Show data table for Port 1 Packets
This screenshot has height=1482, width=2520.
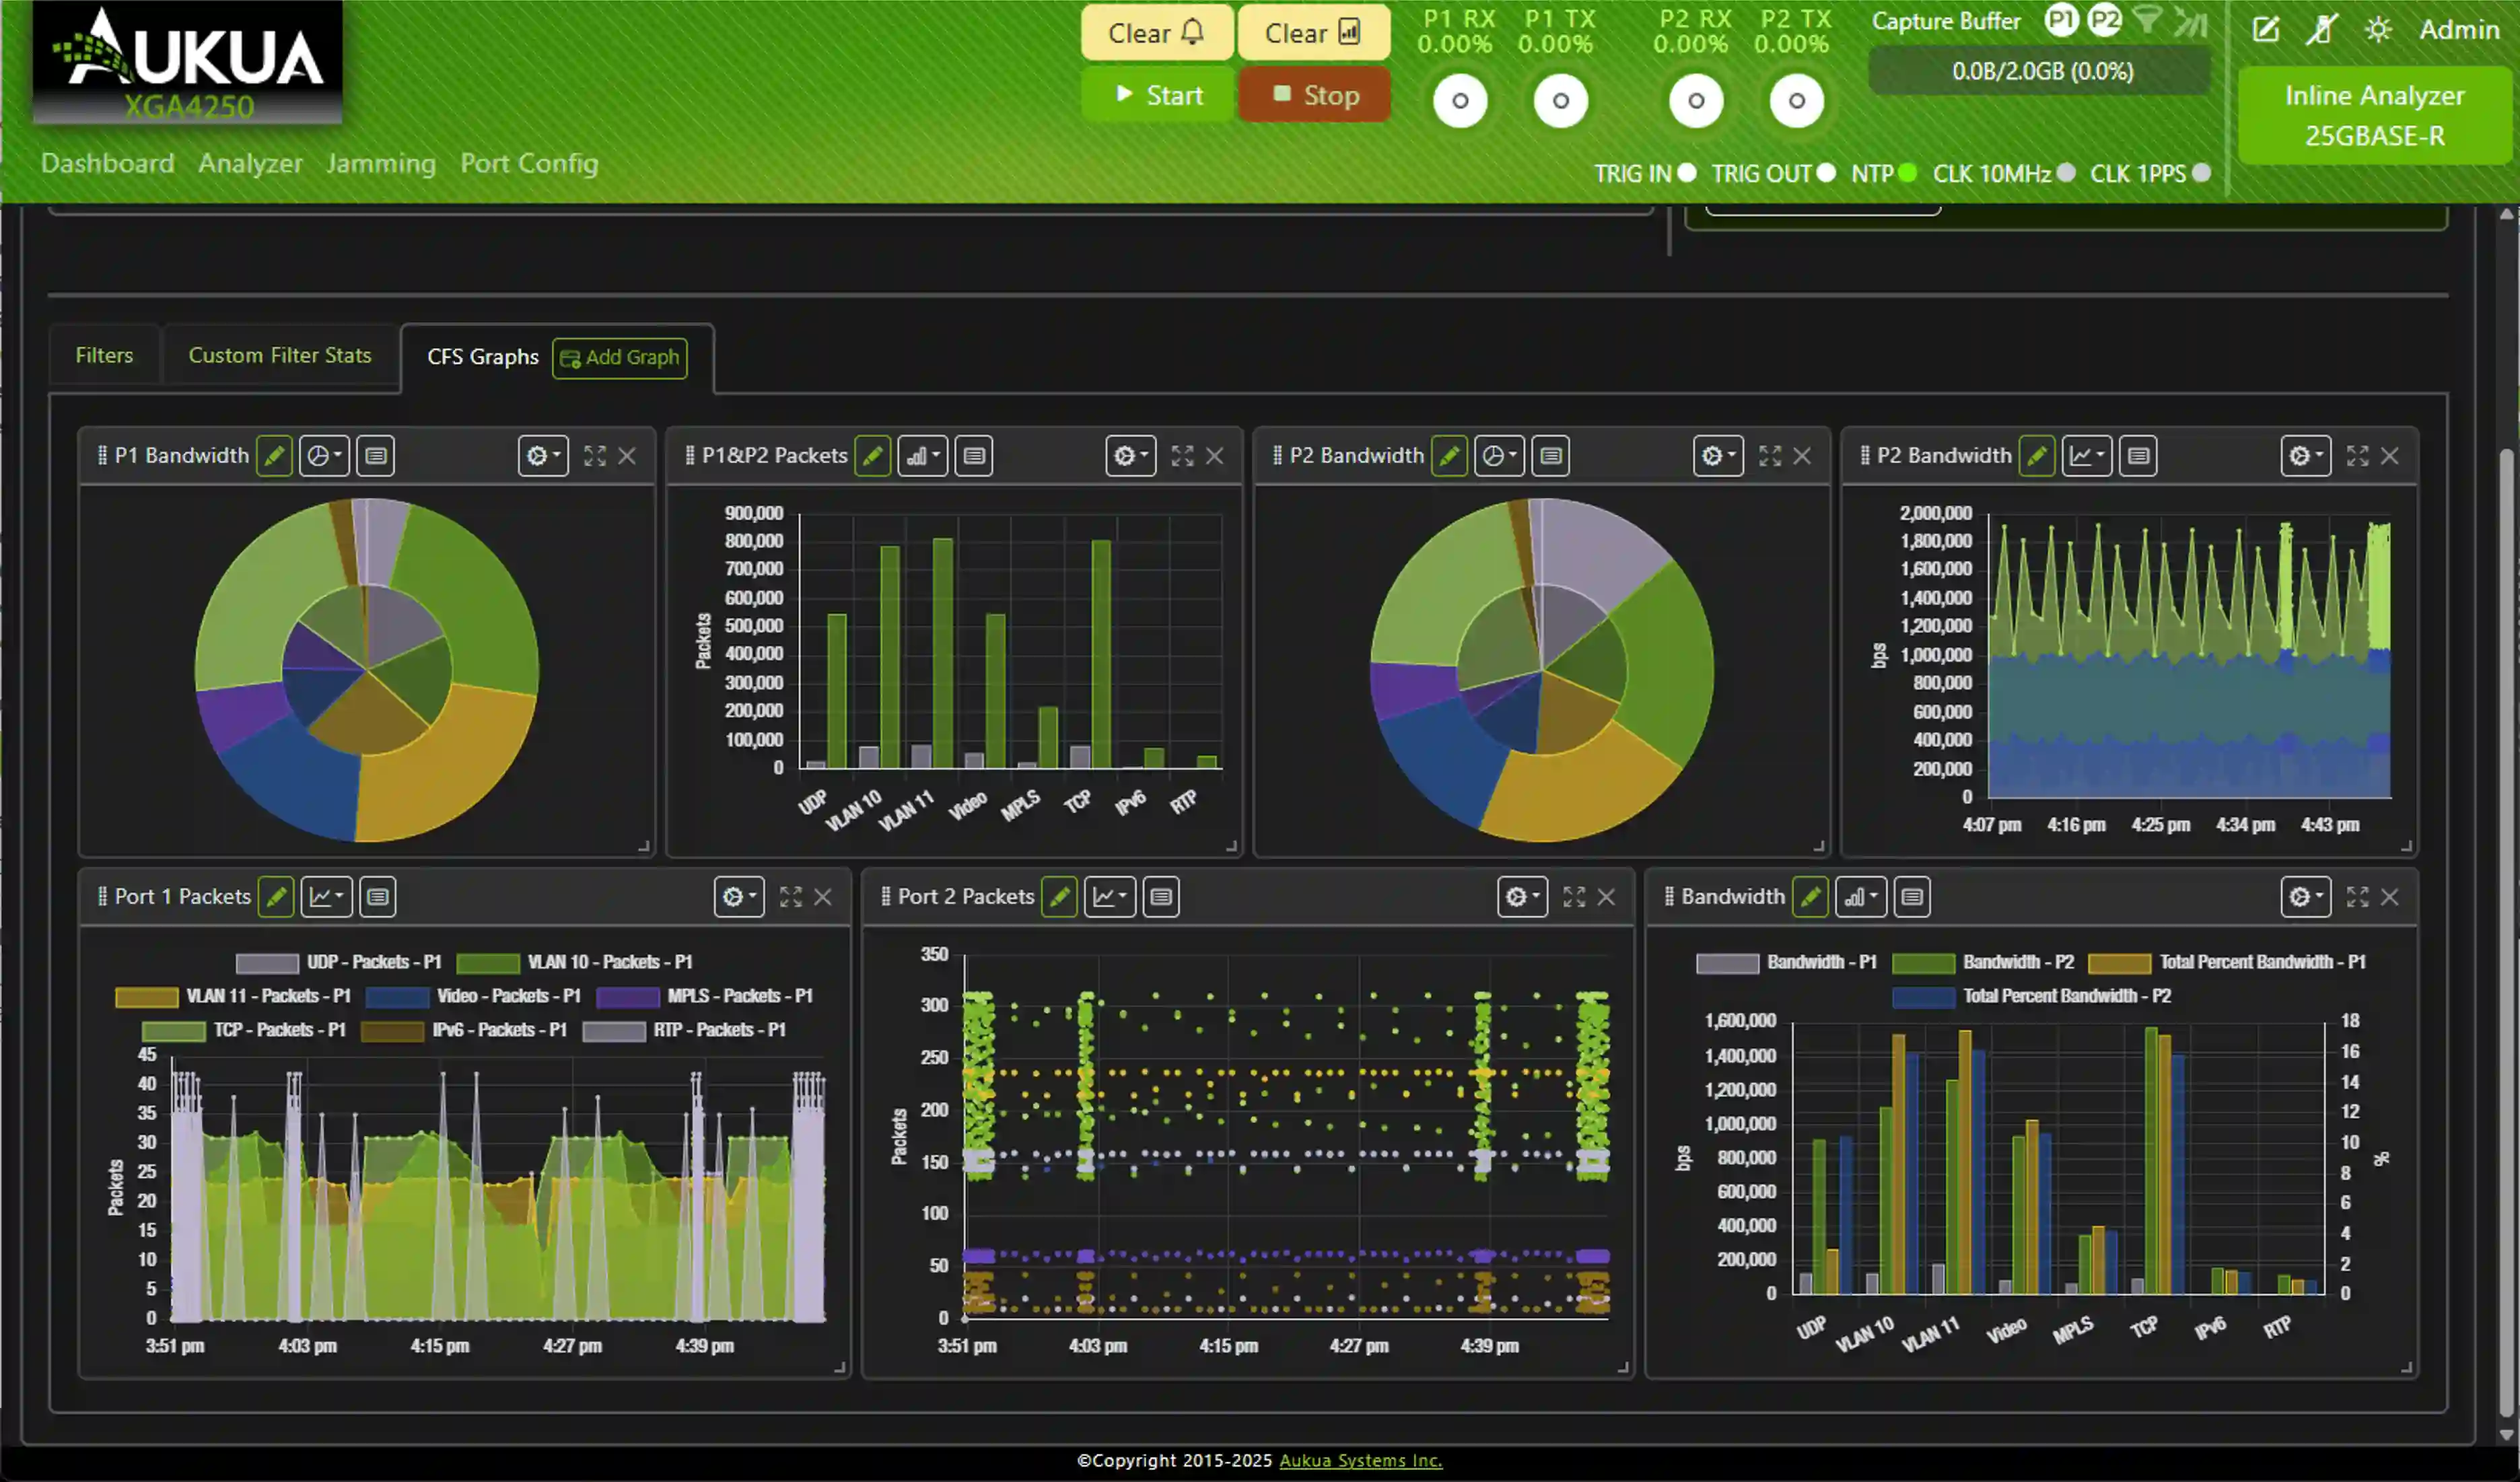point(378,897)
